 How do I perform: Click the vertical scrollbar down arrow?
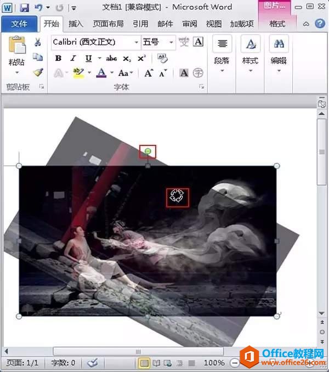click(x=322, y=313)
